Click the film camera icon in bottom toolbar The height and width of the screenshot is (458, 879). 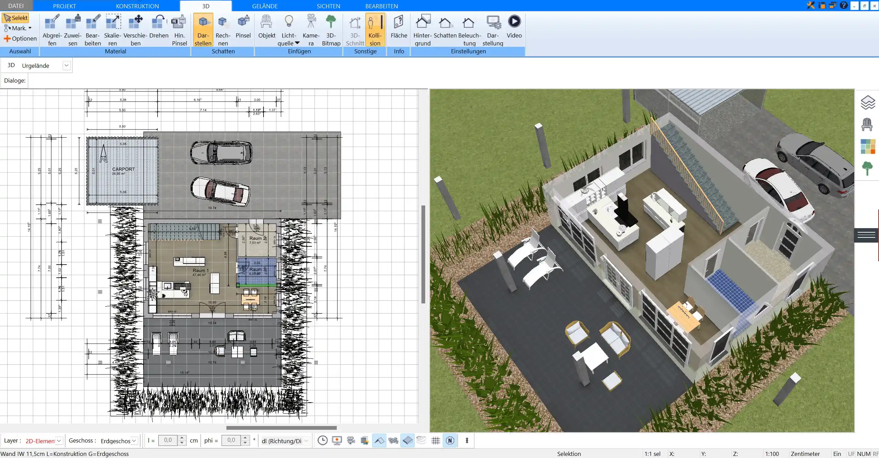pyautogui.click(x=351, y=440)
